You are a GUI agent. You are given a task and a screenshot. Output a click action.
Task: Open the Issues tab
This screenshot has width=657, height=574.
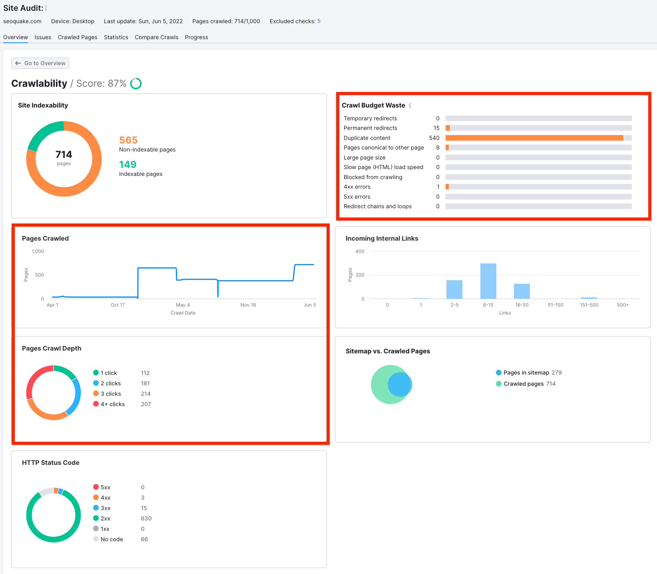(42, 37)
